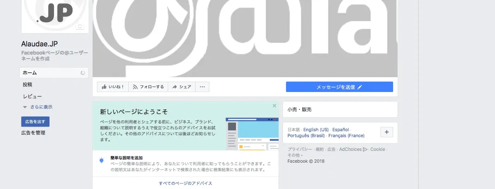Click the フォローする follow button

(x=148, y=87)
